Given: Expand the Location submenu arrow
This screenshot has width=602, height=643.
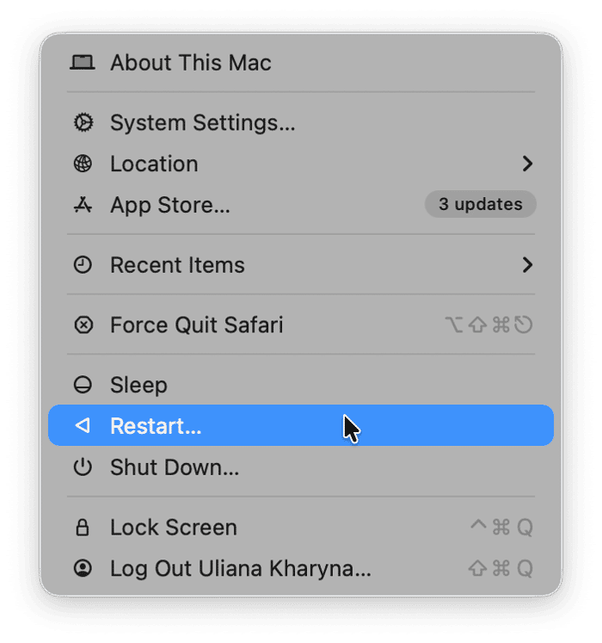Looking at the screenshot, I should [x=527, y=164].
